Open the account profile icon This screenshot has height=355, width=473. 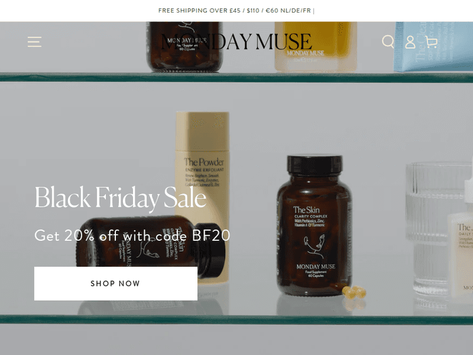point(410,42)
